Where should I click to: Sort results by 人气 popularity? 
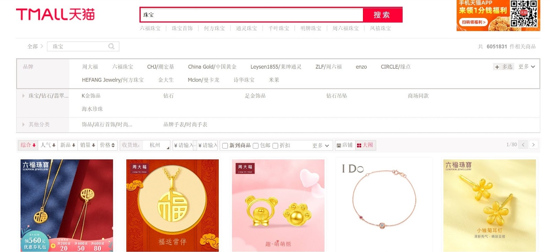48,145
